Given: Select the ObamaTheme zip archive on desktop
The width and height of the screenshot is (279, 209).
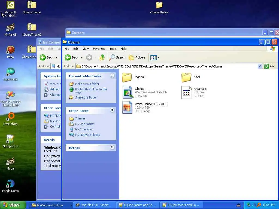Looking at the screenshot, I should pyautogui.click(x=32, y=8).
